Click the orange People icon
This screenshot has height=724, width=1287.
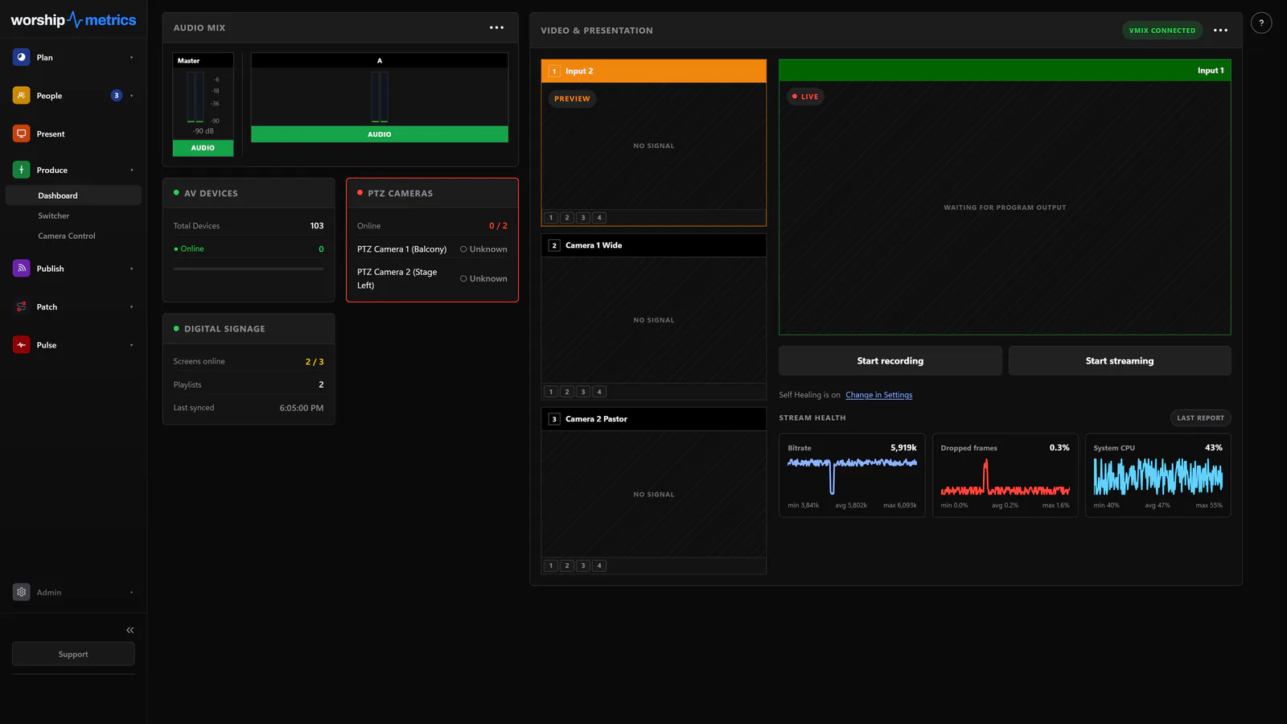[22, 96]
